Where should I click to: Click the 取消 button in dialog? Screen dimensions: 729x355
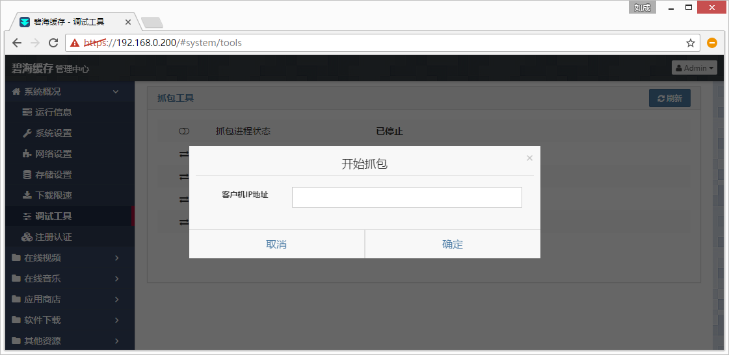(x=276, y=244)
